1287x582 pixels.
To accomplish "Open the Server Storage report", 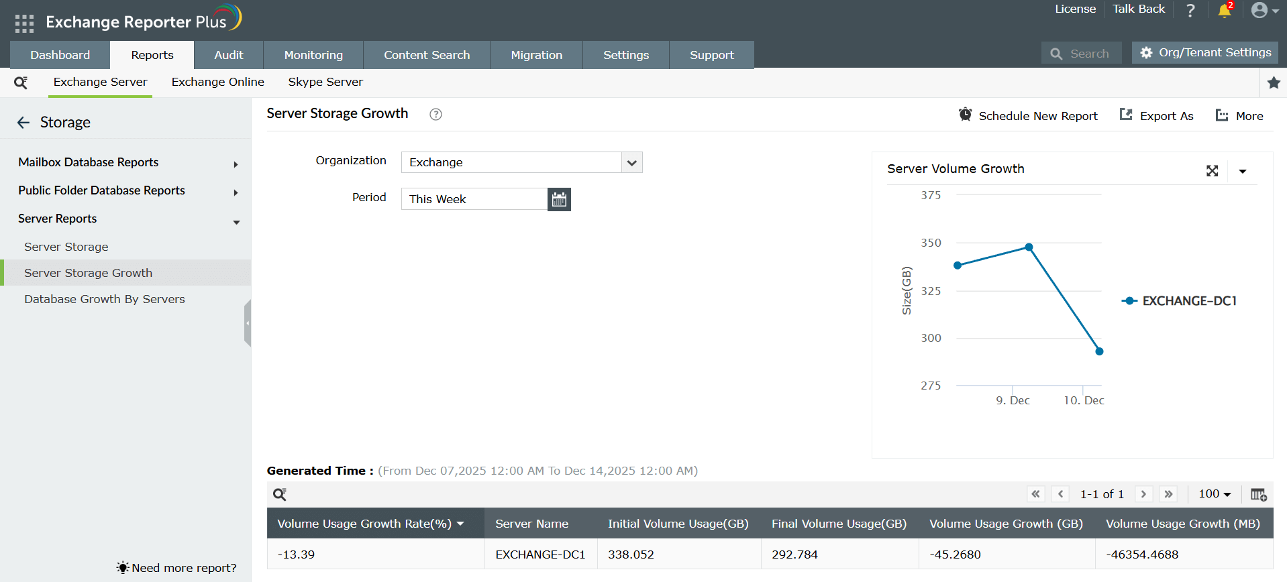I will tap(66, 247).
